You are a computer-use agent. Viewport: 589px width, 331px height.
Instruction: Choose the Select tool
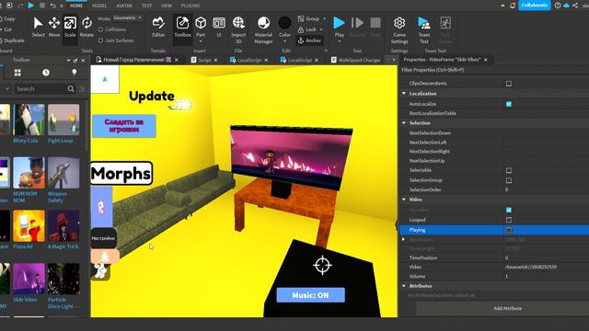38,27
